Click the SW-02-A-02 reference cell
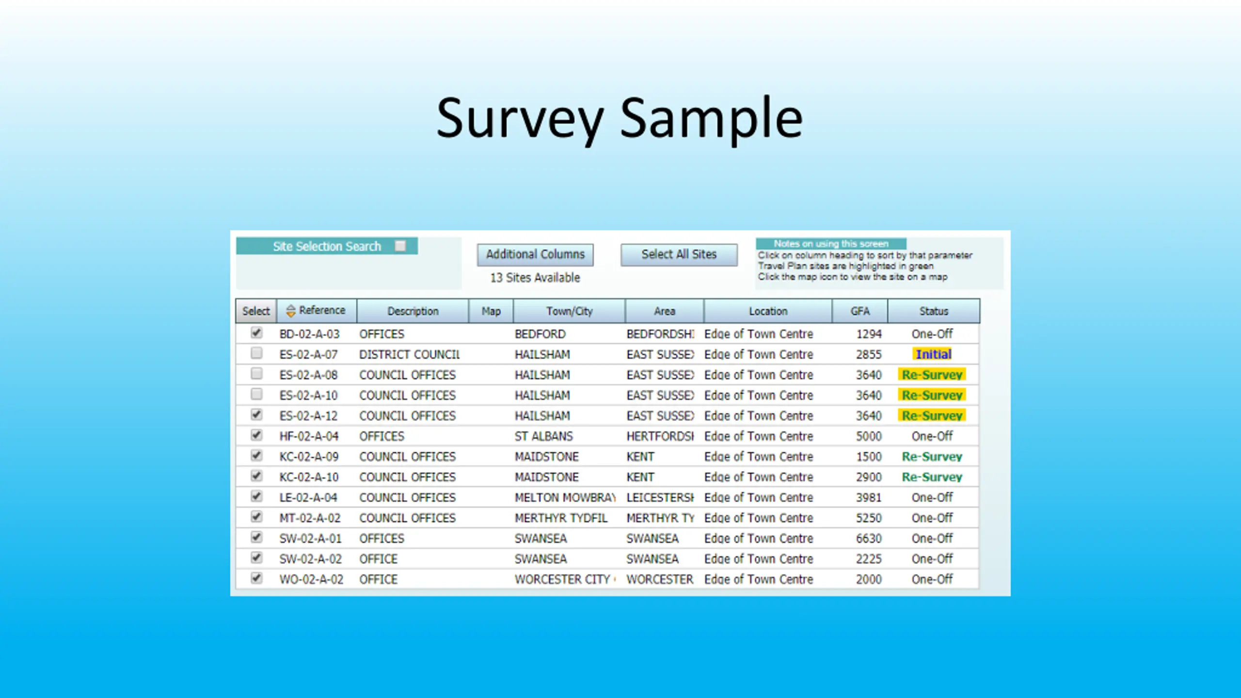Image resolution: width=1241 pixels, height=698 pixels. pos(310,559)
